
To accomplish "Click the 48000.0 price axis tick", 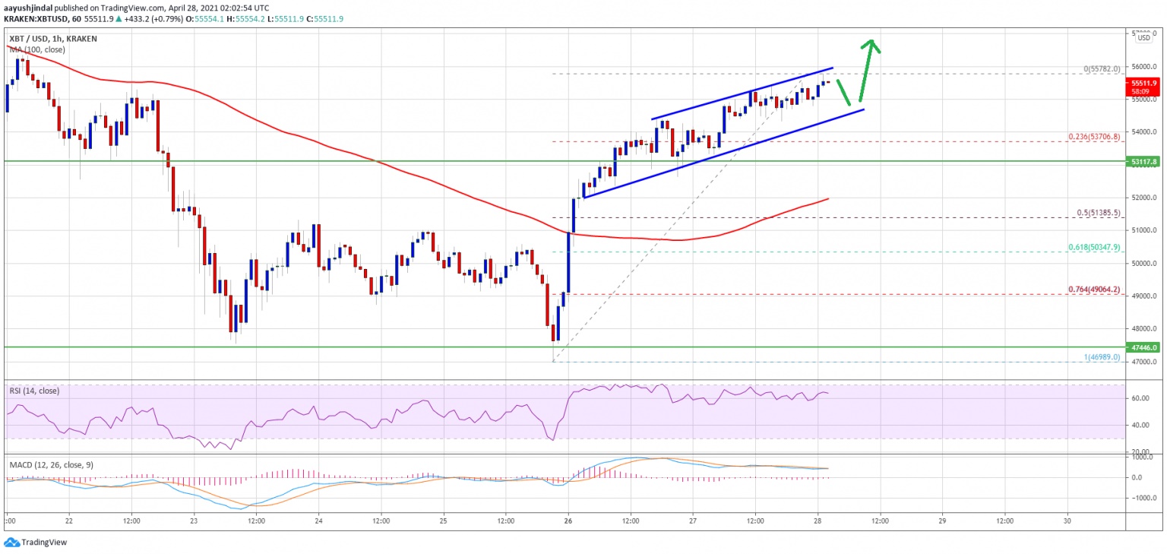I will [x=1143, y=329].
